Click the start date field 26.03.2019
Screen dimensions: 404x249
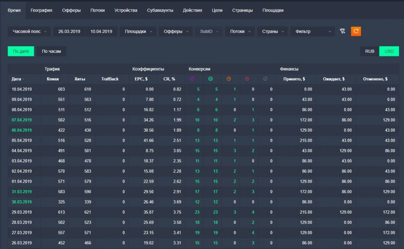click(69, 31)
